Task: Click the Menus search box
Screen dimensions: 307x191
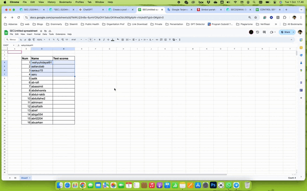Action: (x=11, y=40)
